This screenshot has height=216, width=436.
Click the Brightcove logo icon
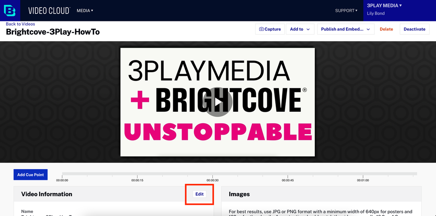click(10, 11)
